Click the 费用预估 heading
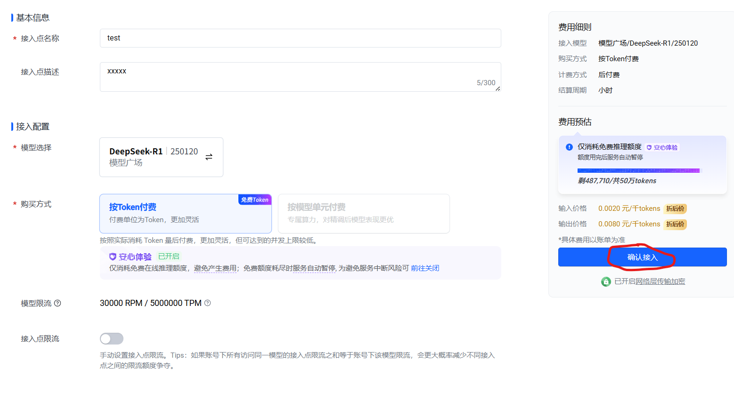Screen dimensions: 734x401 (575, 122)
